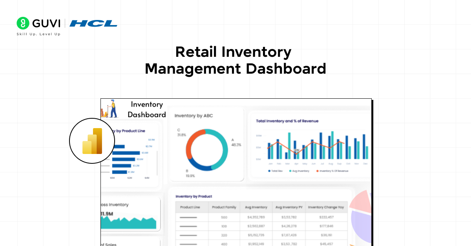
Task: Click the '11.9M' gross inventory value
Action: click(108, 214)
